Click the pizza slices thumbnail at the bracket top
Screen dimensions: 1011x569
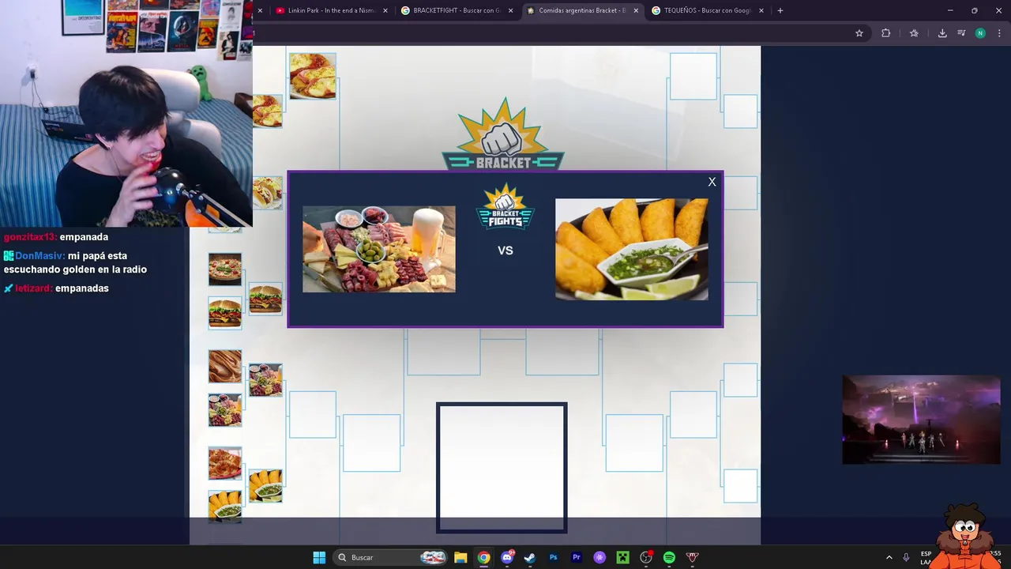coord(313,76)
